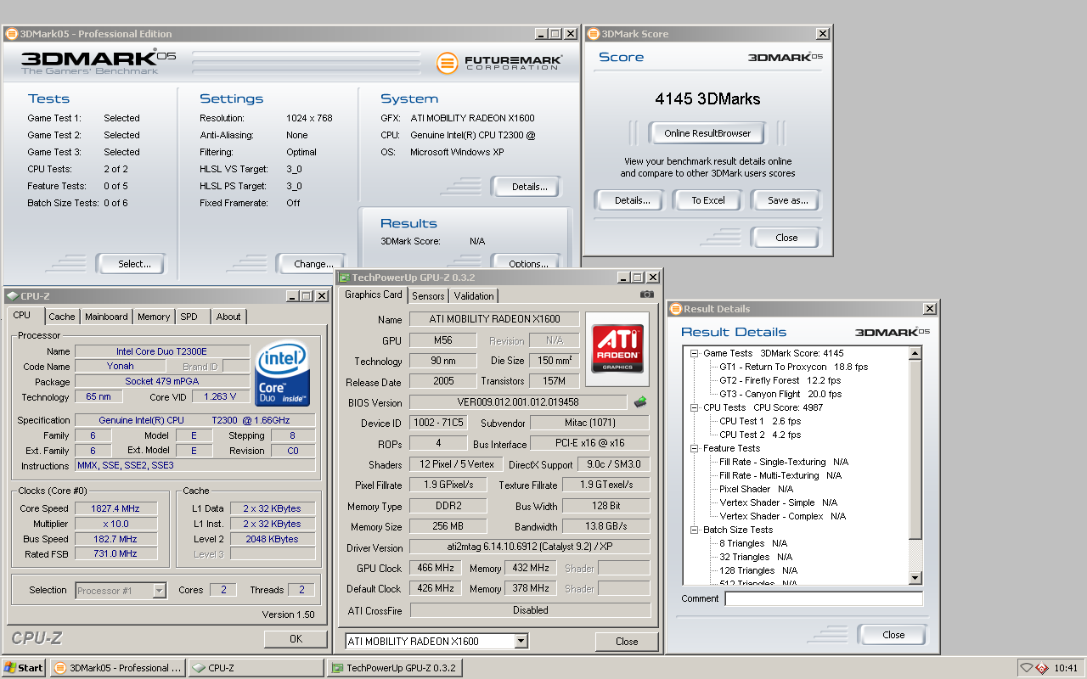Screen dimensions: 1087x679
Task: Click the GPU-Z title bar icon
Action: click(x=344, y=278)
